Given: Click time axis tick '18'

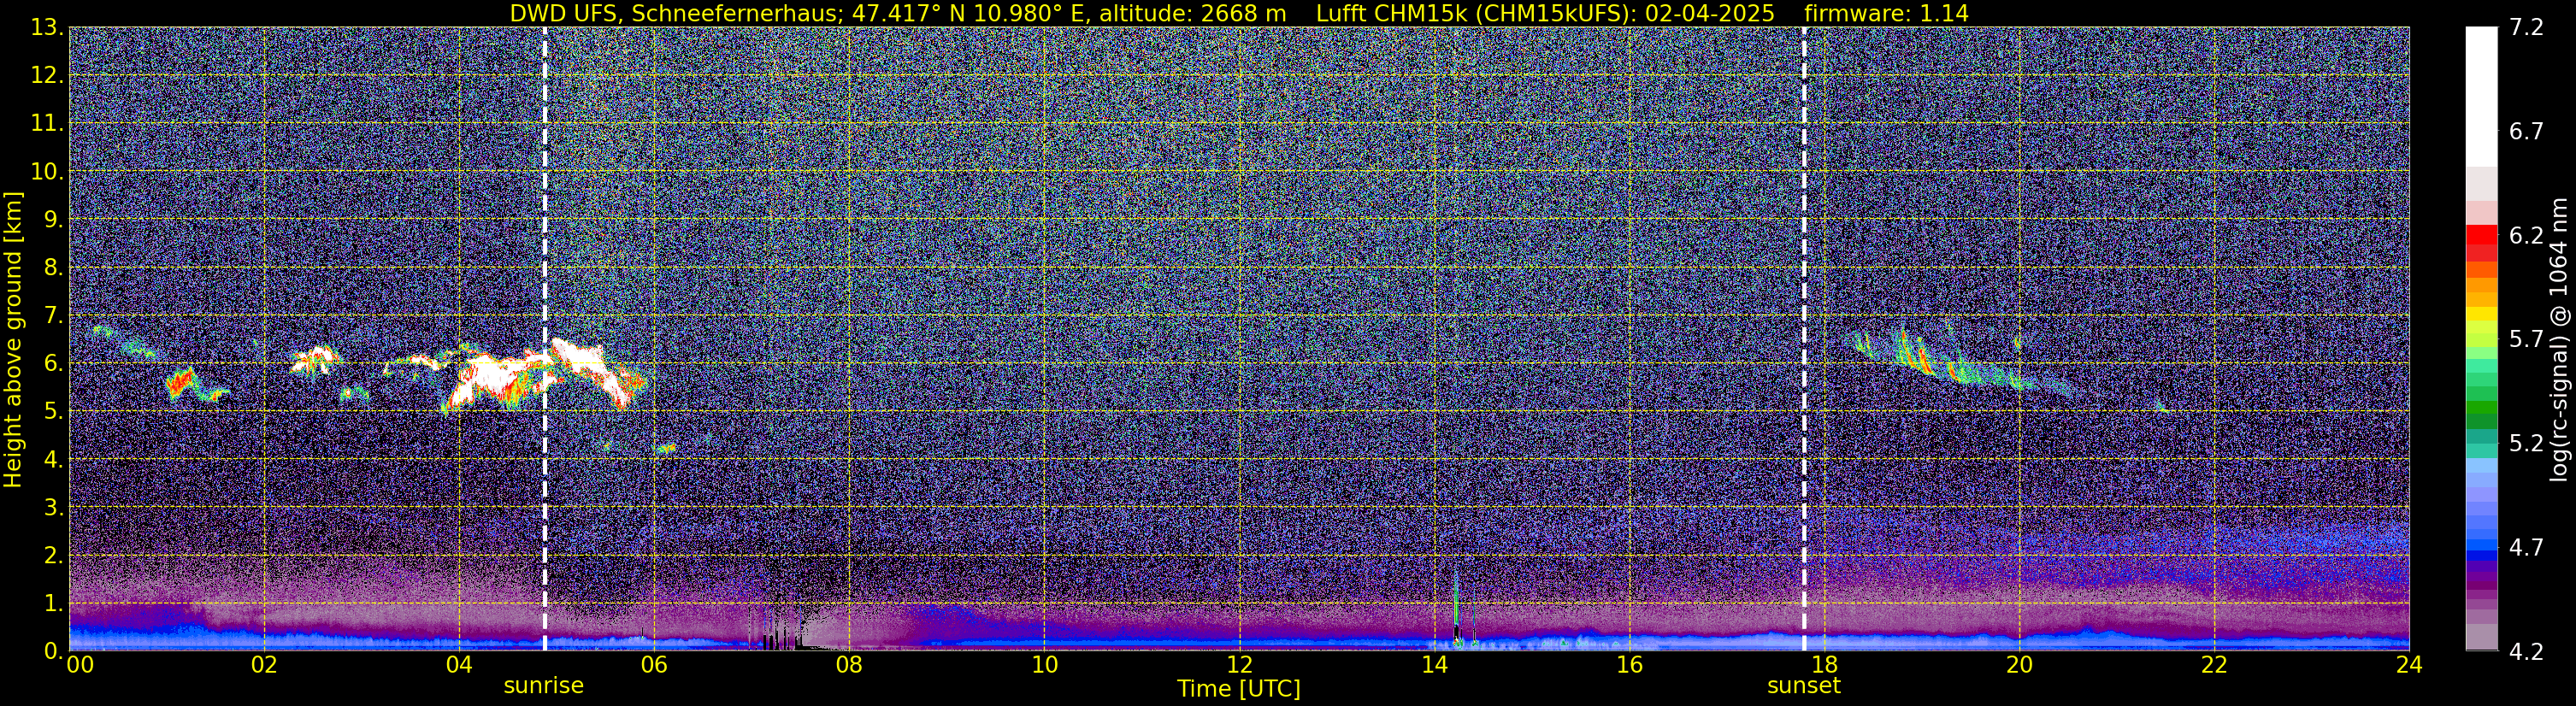Looking at the screenshot, I should point(1824,665).
